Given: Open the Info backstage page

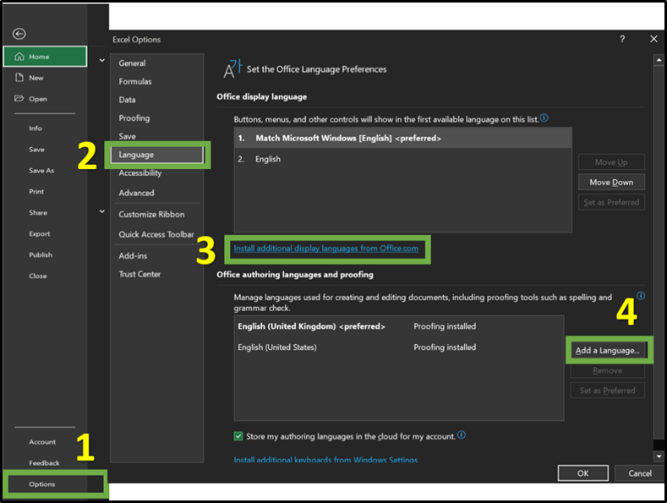Looking at the screenshot, I should (x=36, y=128).
